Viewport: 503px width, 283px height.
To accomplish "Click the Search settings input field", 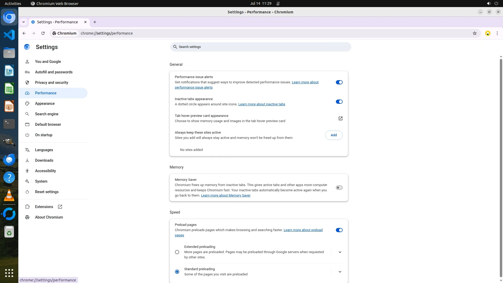I will pos(260,47).
